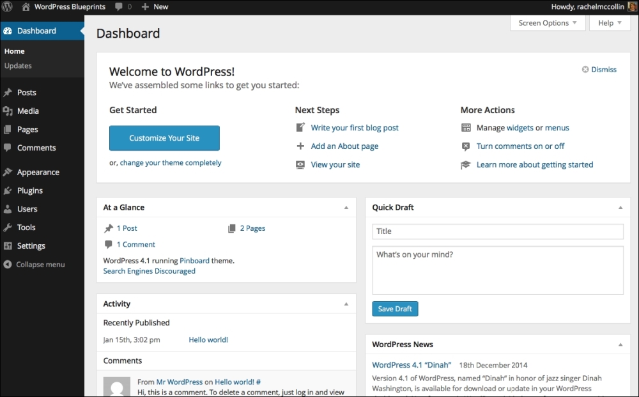
Task: Collapse the Activity panel
Action: click(x=346, y=304)
